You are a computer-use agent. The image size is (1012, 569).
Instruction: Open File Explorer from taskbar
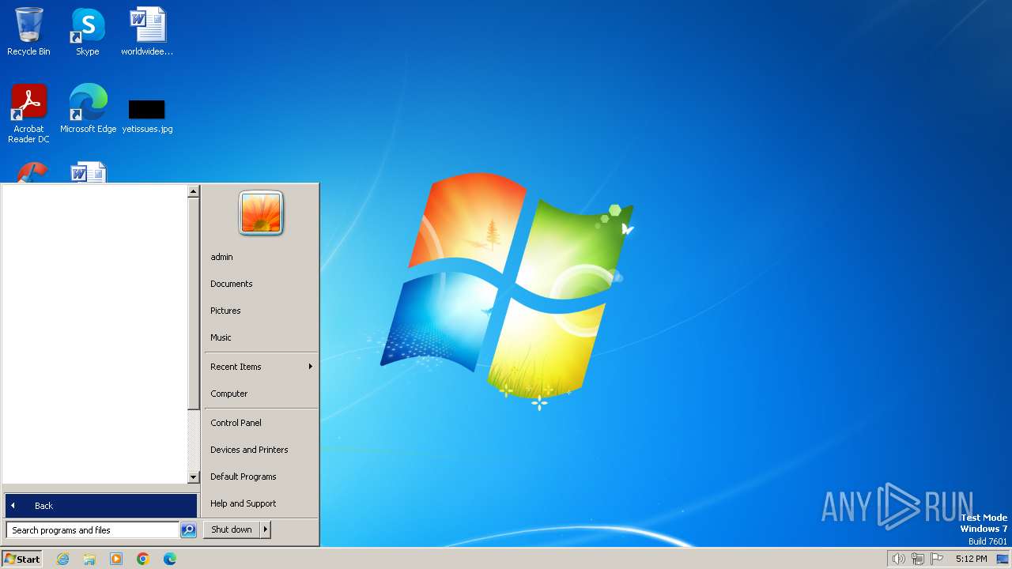pos(89,559)
